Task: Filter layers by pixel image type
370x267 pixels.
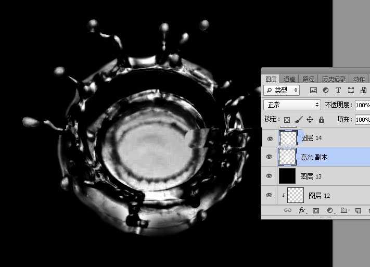Action: pos(313,91)
